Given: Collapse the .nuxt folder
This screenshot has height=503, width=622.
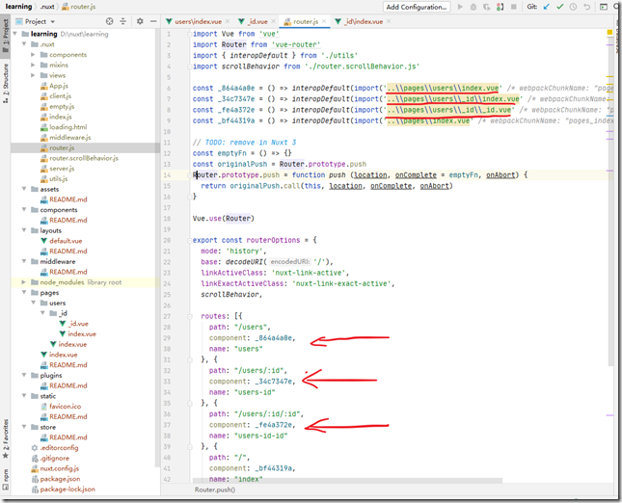Looking at the screenshot, I should tap(24, 44).
